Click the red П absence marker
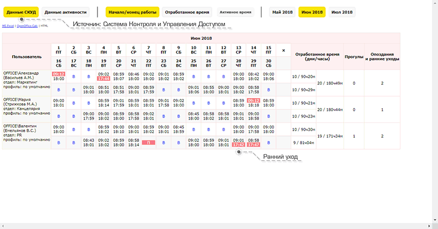The height and width of the screenshot is (229, 438). 148,143
